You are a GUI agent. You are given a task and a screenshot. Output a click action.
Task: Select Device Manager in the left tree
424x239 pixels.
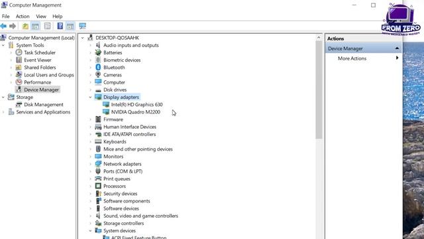[41, 90]
